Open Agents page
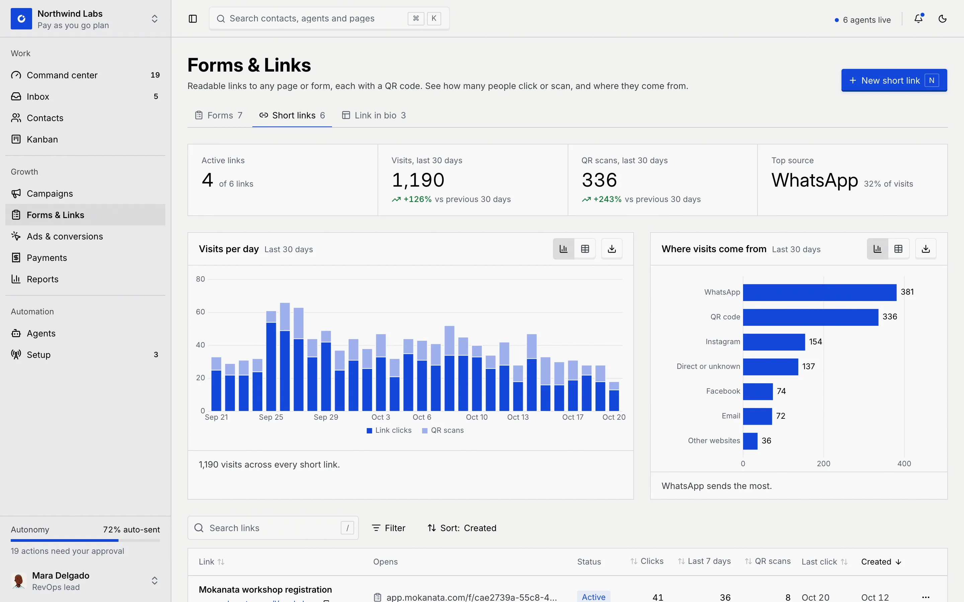 coord(85,333)
